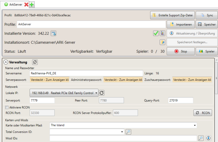Click the Importieren button
218x142 pixels.
pyautogui.click(x=181, y=24)
